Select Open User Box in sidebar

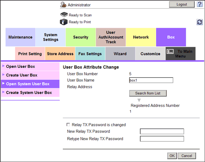pyautogui.click(x=30, y=67)
